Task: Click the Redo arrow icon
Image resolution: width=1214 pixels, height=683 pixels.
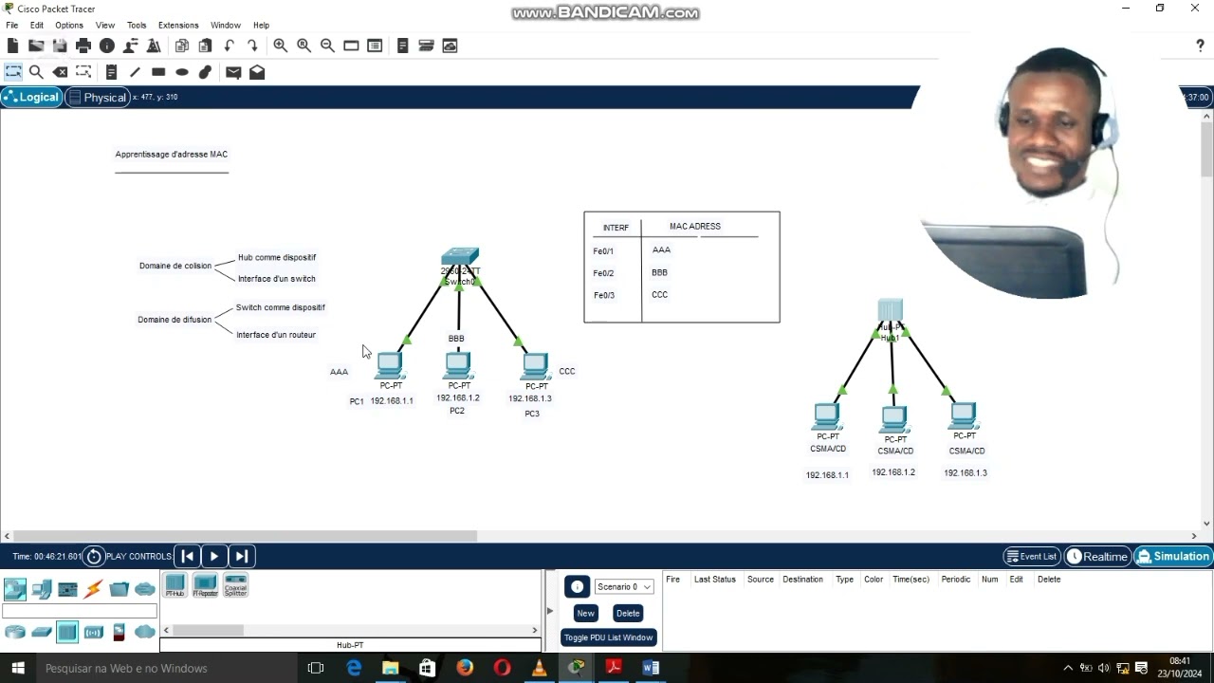Action: pos(253,46)
